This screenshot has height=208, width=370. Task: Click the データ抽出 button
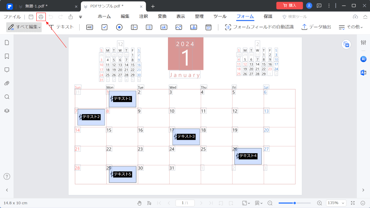pos(316,27)
